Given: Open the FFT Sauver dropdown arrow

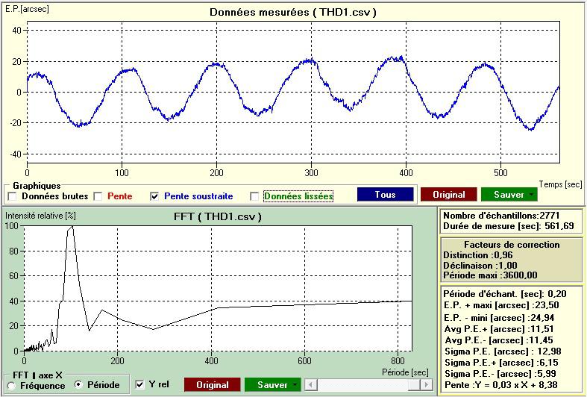Looking at the screenshot, I should tap(295, 384).
